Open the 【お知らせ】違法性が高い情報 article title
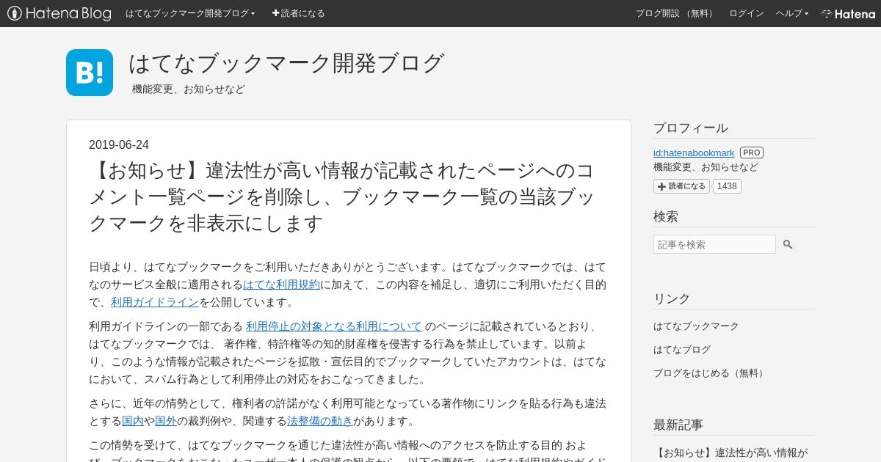Viewport: 881px width, 462px height. pos(342,197)
